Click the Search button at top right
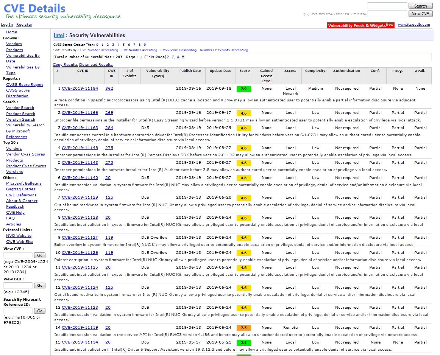The image size is (440, 356). click(420, 6)
